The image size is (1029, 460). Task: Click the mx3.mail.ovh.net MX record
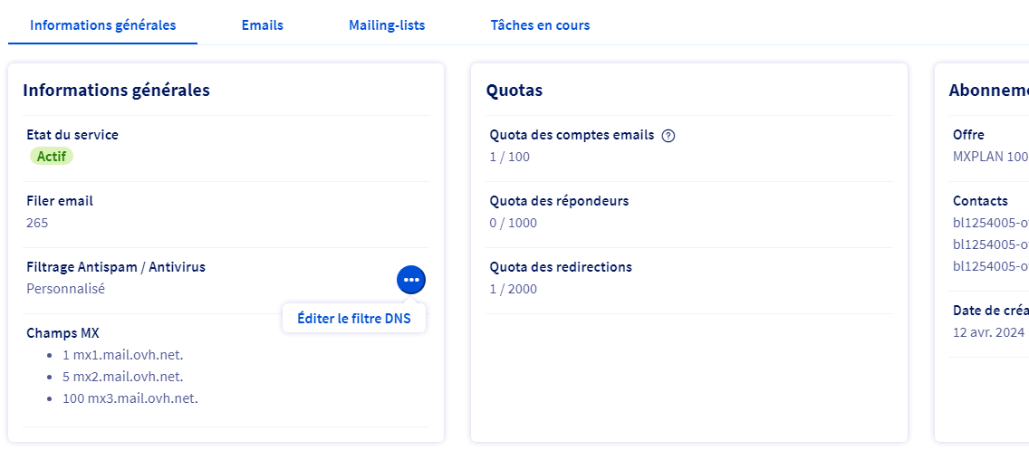[130, 398]
